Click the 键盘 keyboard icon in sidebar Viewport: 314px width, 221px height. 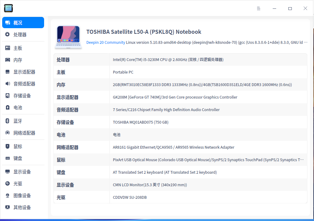coord(8,158)
